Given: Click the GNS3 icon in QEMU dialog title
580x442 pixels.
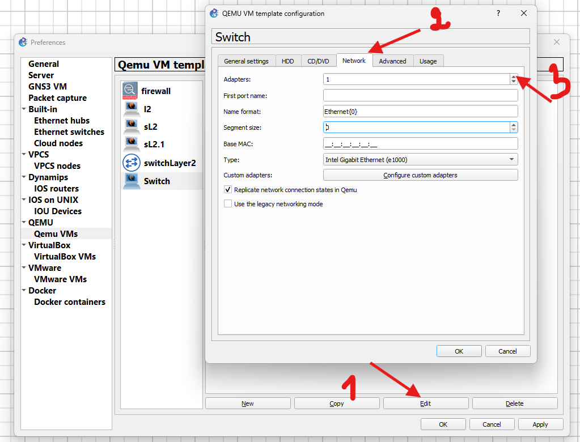Looking at the screenshot, I should click(x=214, y=13).
